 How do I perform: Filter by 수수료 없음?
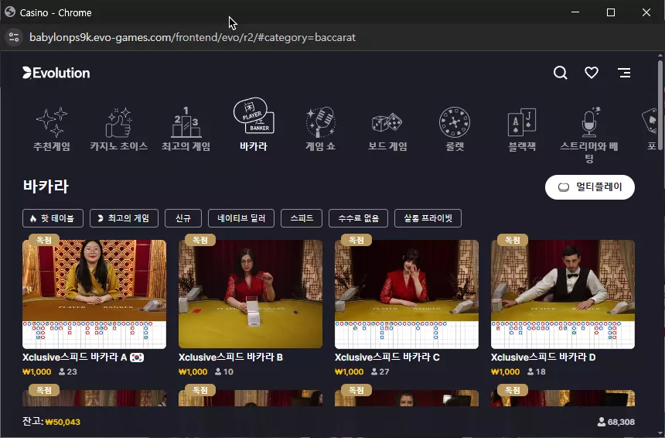pyautogui.click(x=358, y=218)
